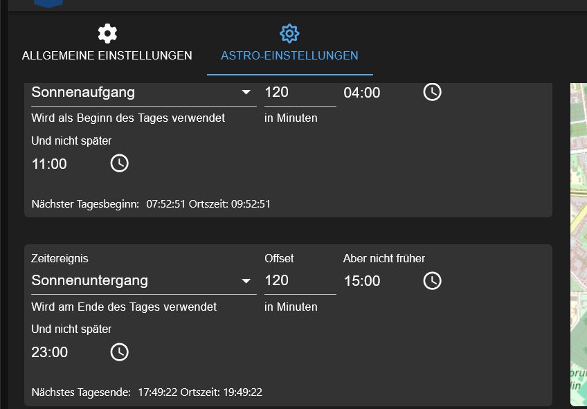Expand the Sonnenuntergang dropdown arrow
Image resolution: width=587 pixels, height=409 pixels.
coord(246,281)
